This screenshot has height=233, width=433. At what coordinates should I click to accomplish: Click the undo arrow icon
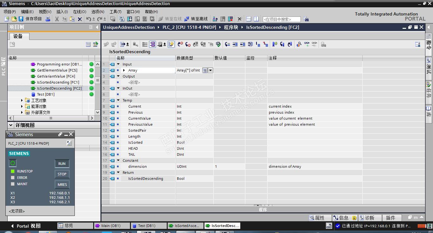pos(89,19)
